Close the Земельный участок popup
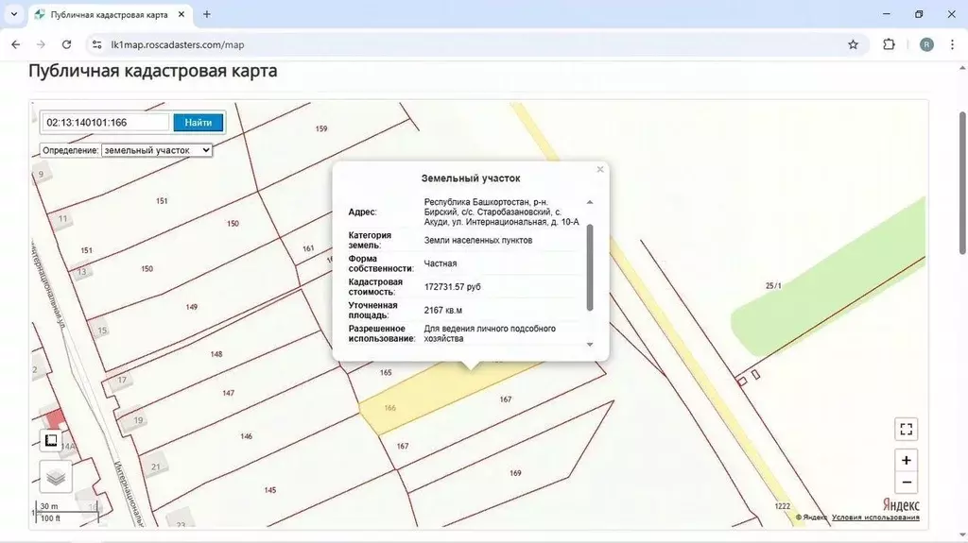The height and width of the screenshot is (543, 968). (599, 170)
